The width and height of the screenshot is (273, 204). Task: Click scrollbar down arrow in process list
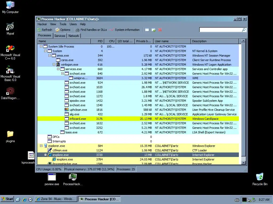(x=243, y=163)
